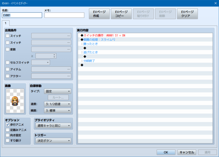Open the トリガー dropdown showing 決定ボタン

(x=53, y=141)
